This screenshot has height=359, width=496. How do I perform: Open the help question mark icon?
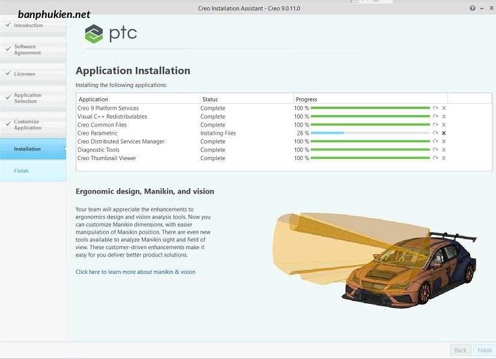(473, 8)
